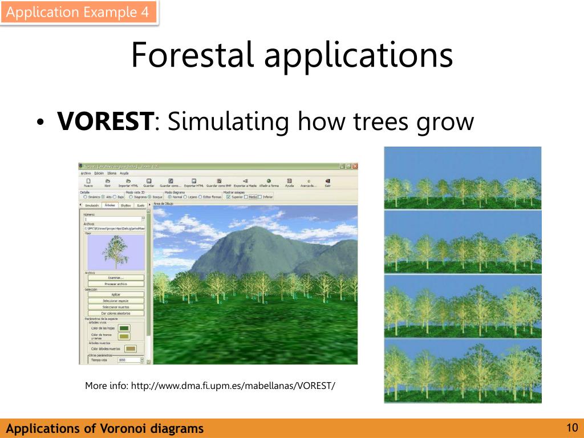The image size is (584, 438).
Task: Select Normal diagram mode
Action: click(169, 197)
